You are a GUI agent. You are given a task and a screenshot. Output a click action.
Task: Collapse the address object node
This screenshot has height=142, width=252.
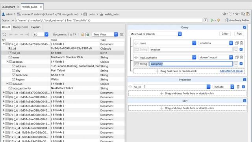[7, 62]
